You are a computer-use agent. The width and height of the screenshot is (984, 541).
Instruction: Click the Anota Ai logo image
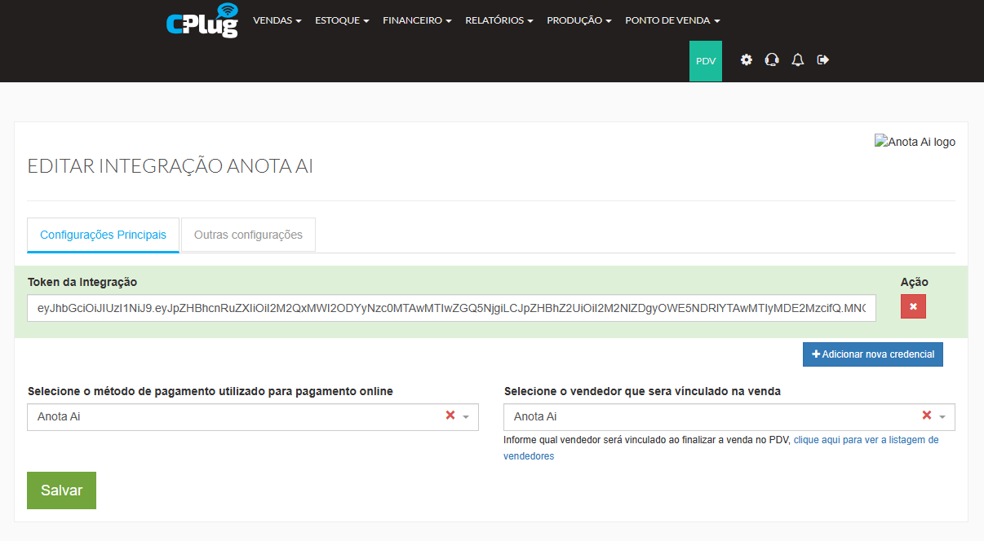click(915, 142)
